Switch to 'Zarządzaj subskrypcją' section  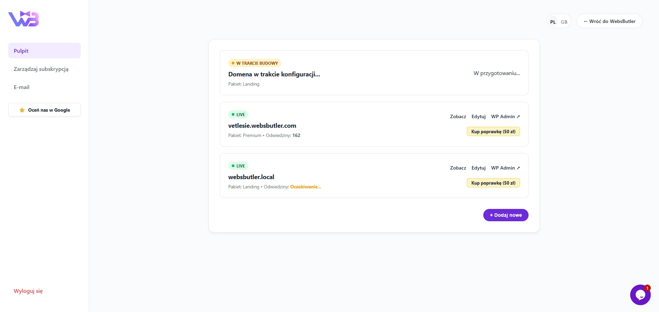[41, 69]
